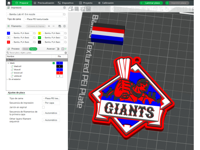This screenshot has height=150, width=200.
Task: Edit preset of filament 4
Action: point(65,37)
